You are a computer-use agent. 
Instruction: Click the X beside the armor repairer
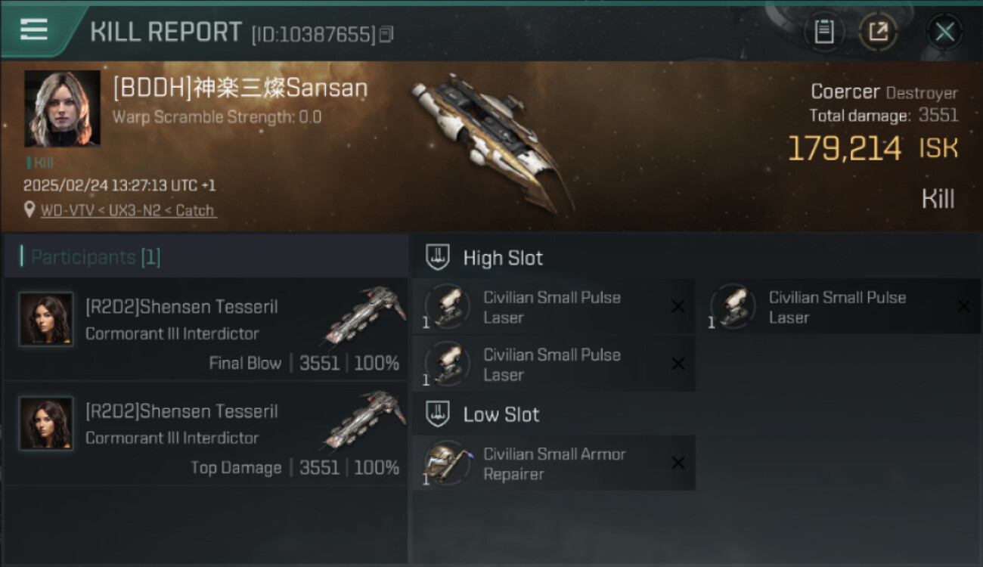[678, 463]
